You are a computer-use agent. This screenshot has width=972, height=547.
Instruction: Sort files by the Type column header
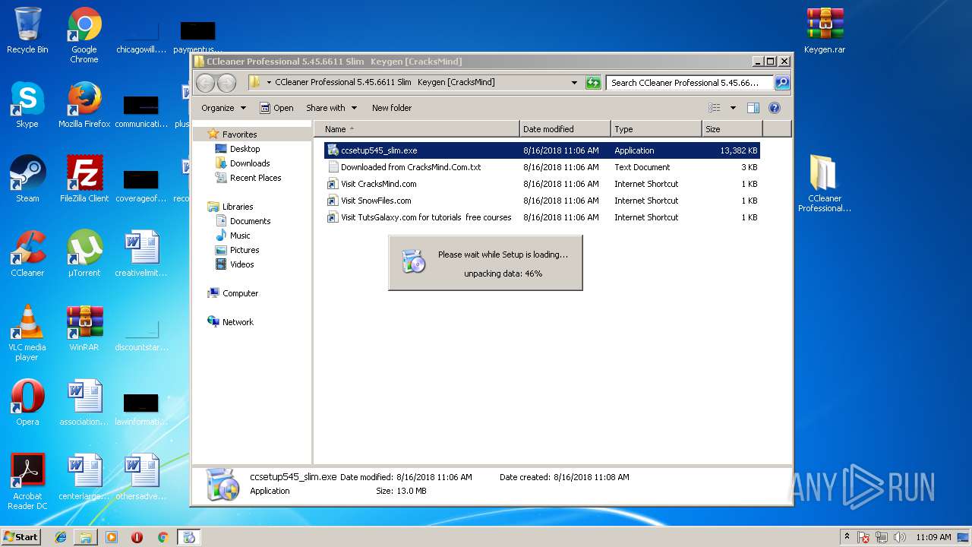656,129
